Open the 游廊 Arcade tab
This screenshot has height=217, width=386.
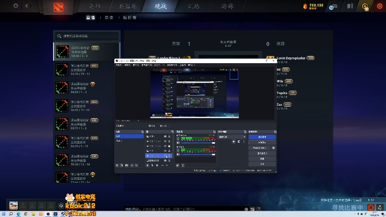click(227, 6)
